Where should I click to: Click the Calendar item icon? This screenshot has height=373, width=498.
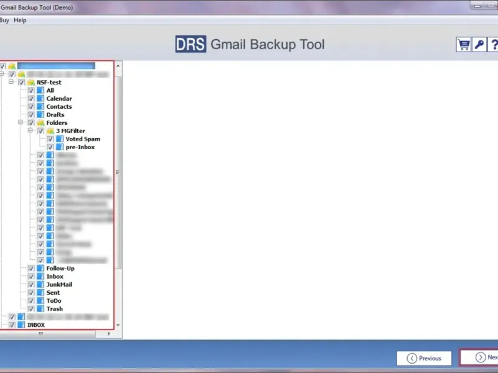[40, 99]
